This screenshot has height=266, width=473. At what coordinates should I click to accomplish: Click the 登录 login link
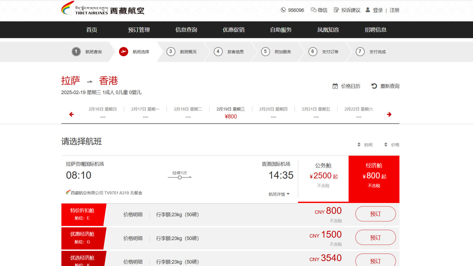(378, 10)
